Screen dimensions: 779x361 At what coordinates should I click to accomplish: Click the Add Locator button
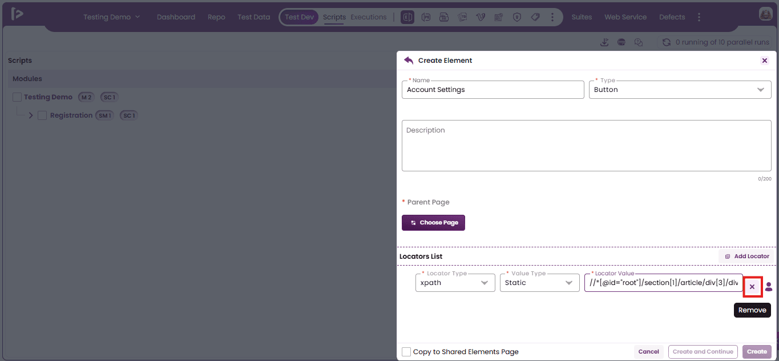pyautogui.click(x=746, y=256)
